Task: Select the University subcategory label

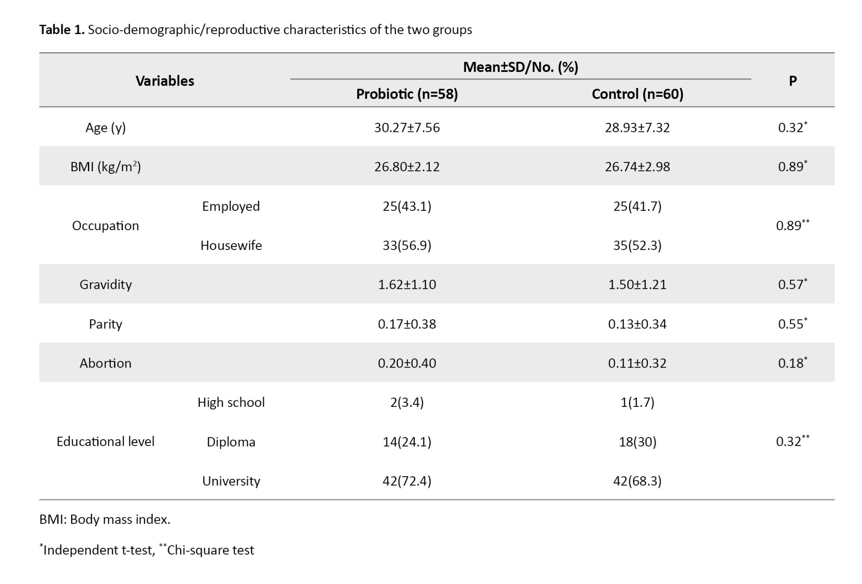Action: 231,481
